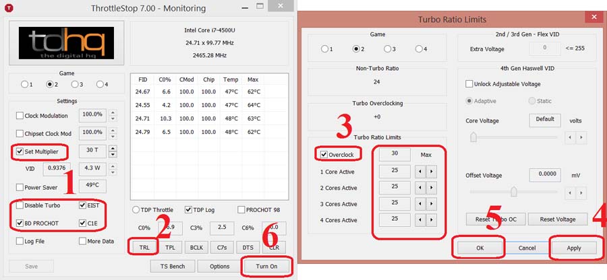Click the ThrottleStop app icon in title bar
Image resolution: width=607 pixels, height=280 pixels.
(7, 8)
